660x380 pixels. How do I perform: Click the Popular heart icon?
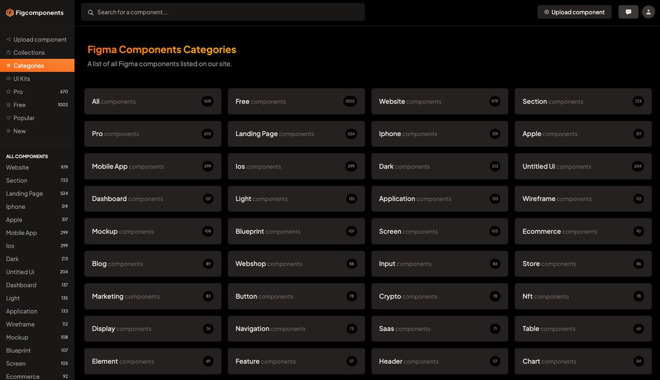8,118
